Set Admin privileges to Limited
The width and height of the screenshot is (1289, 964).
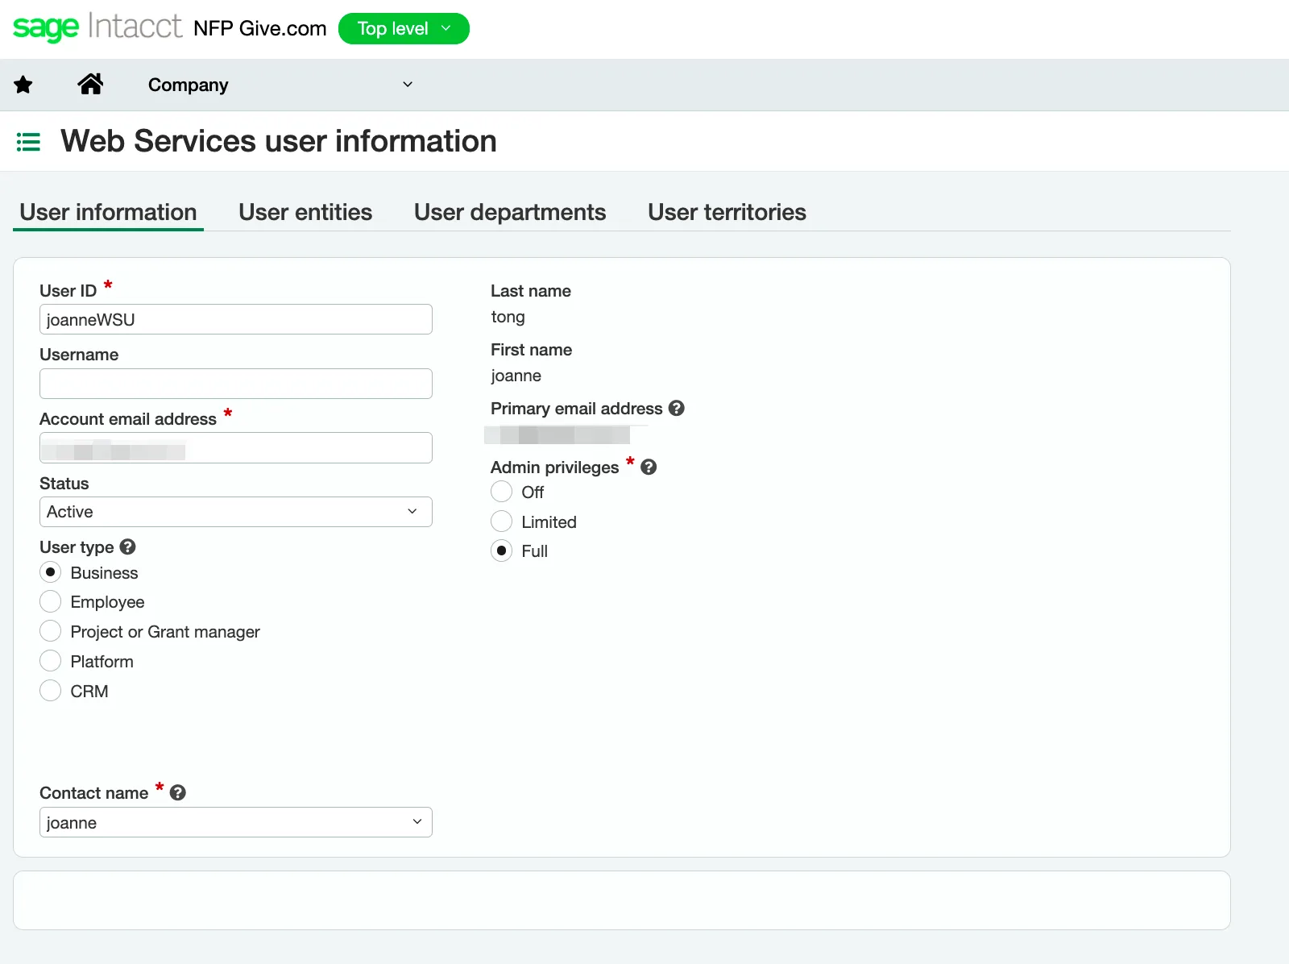point(501,521)
